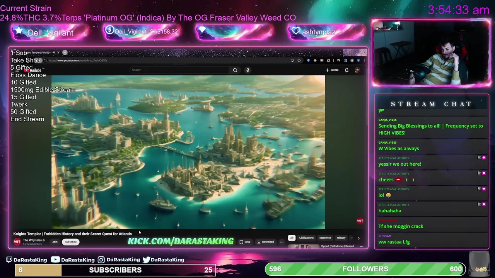The height and width of the screenshot is (278, 495).
Task: Open more actions ellipsis under video
Action: 282,242
